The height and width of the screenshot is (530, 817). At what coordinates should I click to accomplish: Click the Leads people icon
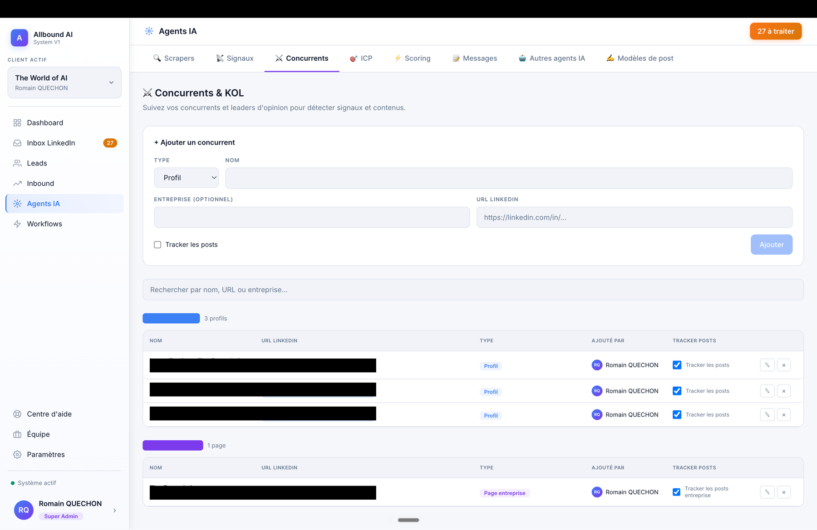[x=17, y=163]
